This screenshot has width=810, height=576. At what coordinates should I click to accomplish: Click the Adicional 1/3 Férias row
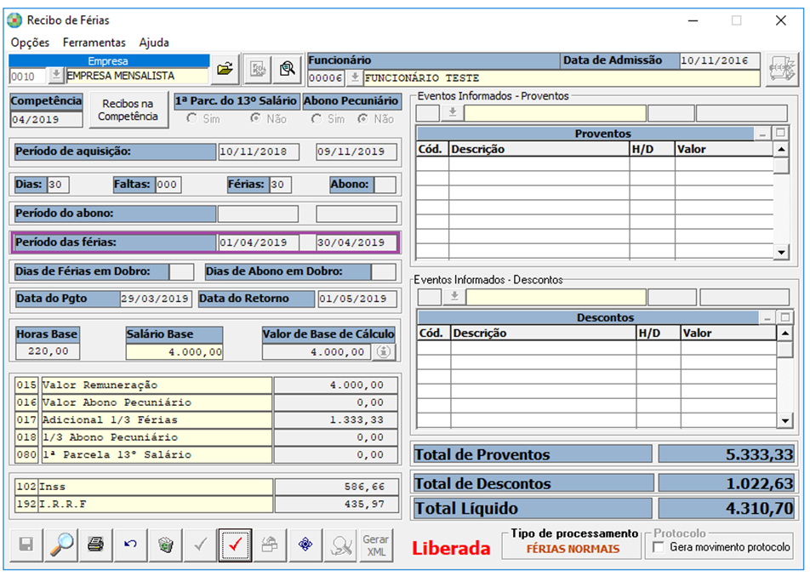click(207, 420)
